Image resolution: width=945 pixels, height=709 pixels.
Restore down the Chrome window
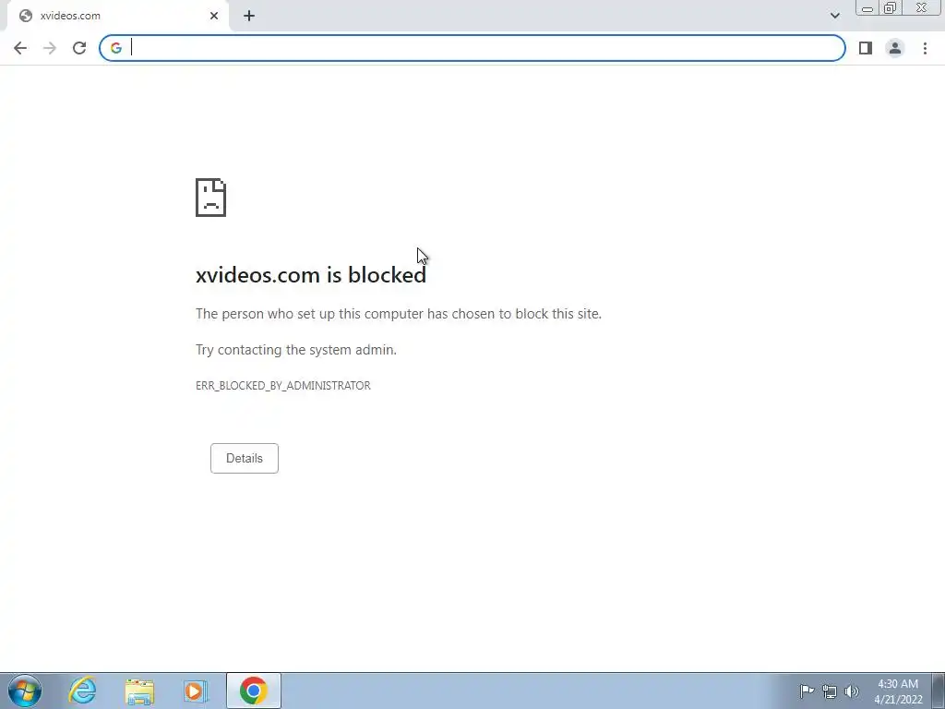point(891,8)
